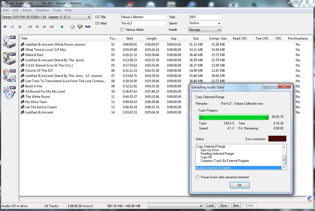Sort by the Title column header
315x211 pixels.
click(x=63, y=38)
